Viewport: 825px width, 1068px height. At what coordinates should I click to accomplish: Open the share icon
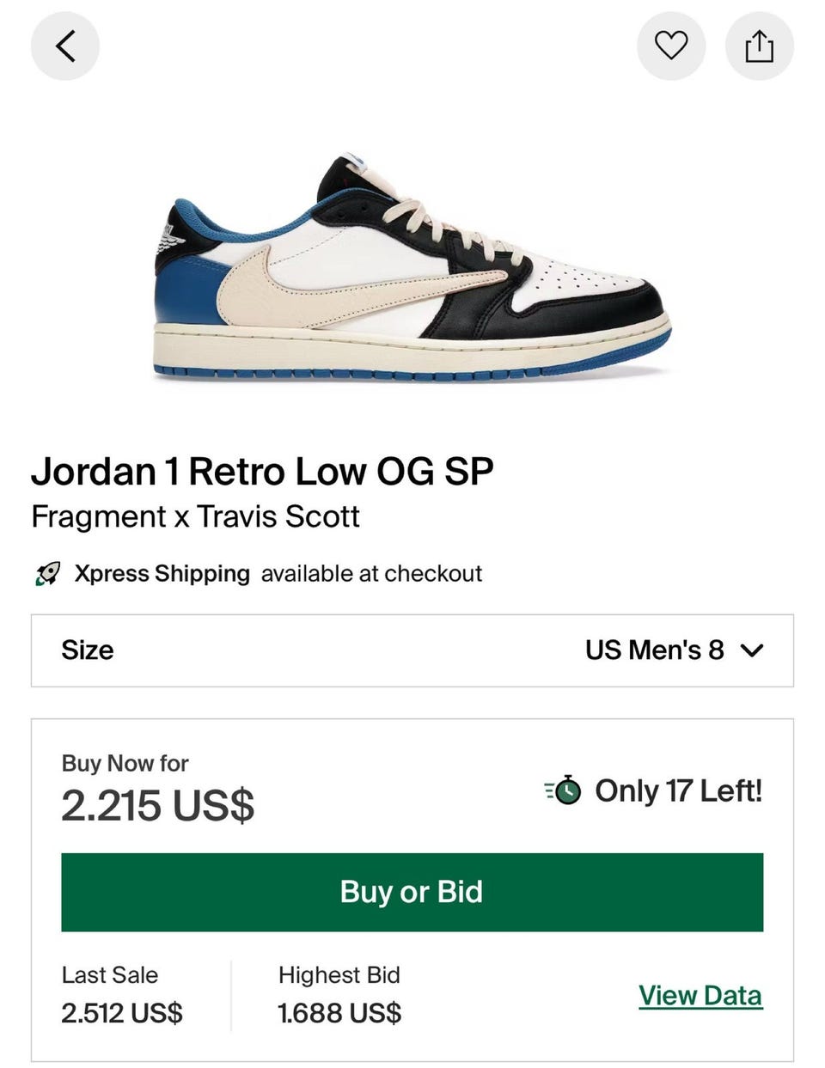[x=759, y=46]
